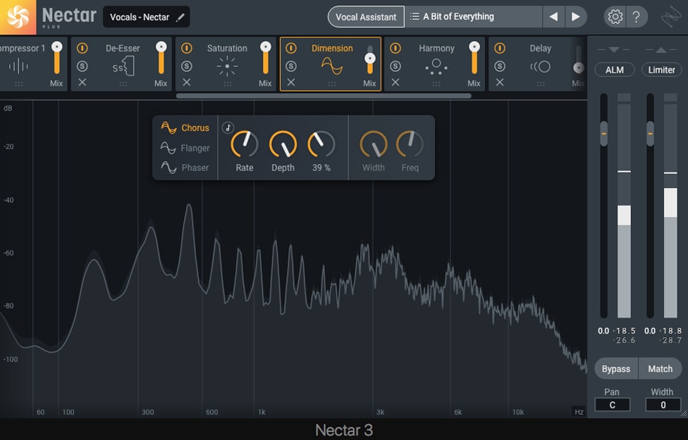688x440 pixels.
Task: Click the Rate knob
Action: pyautogui.click(x=245, y=144)
